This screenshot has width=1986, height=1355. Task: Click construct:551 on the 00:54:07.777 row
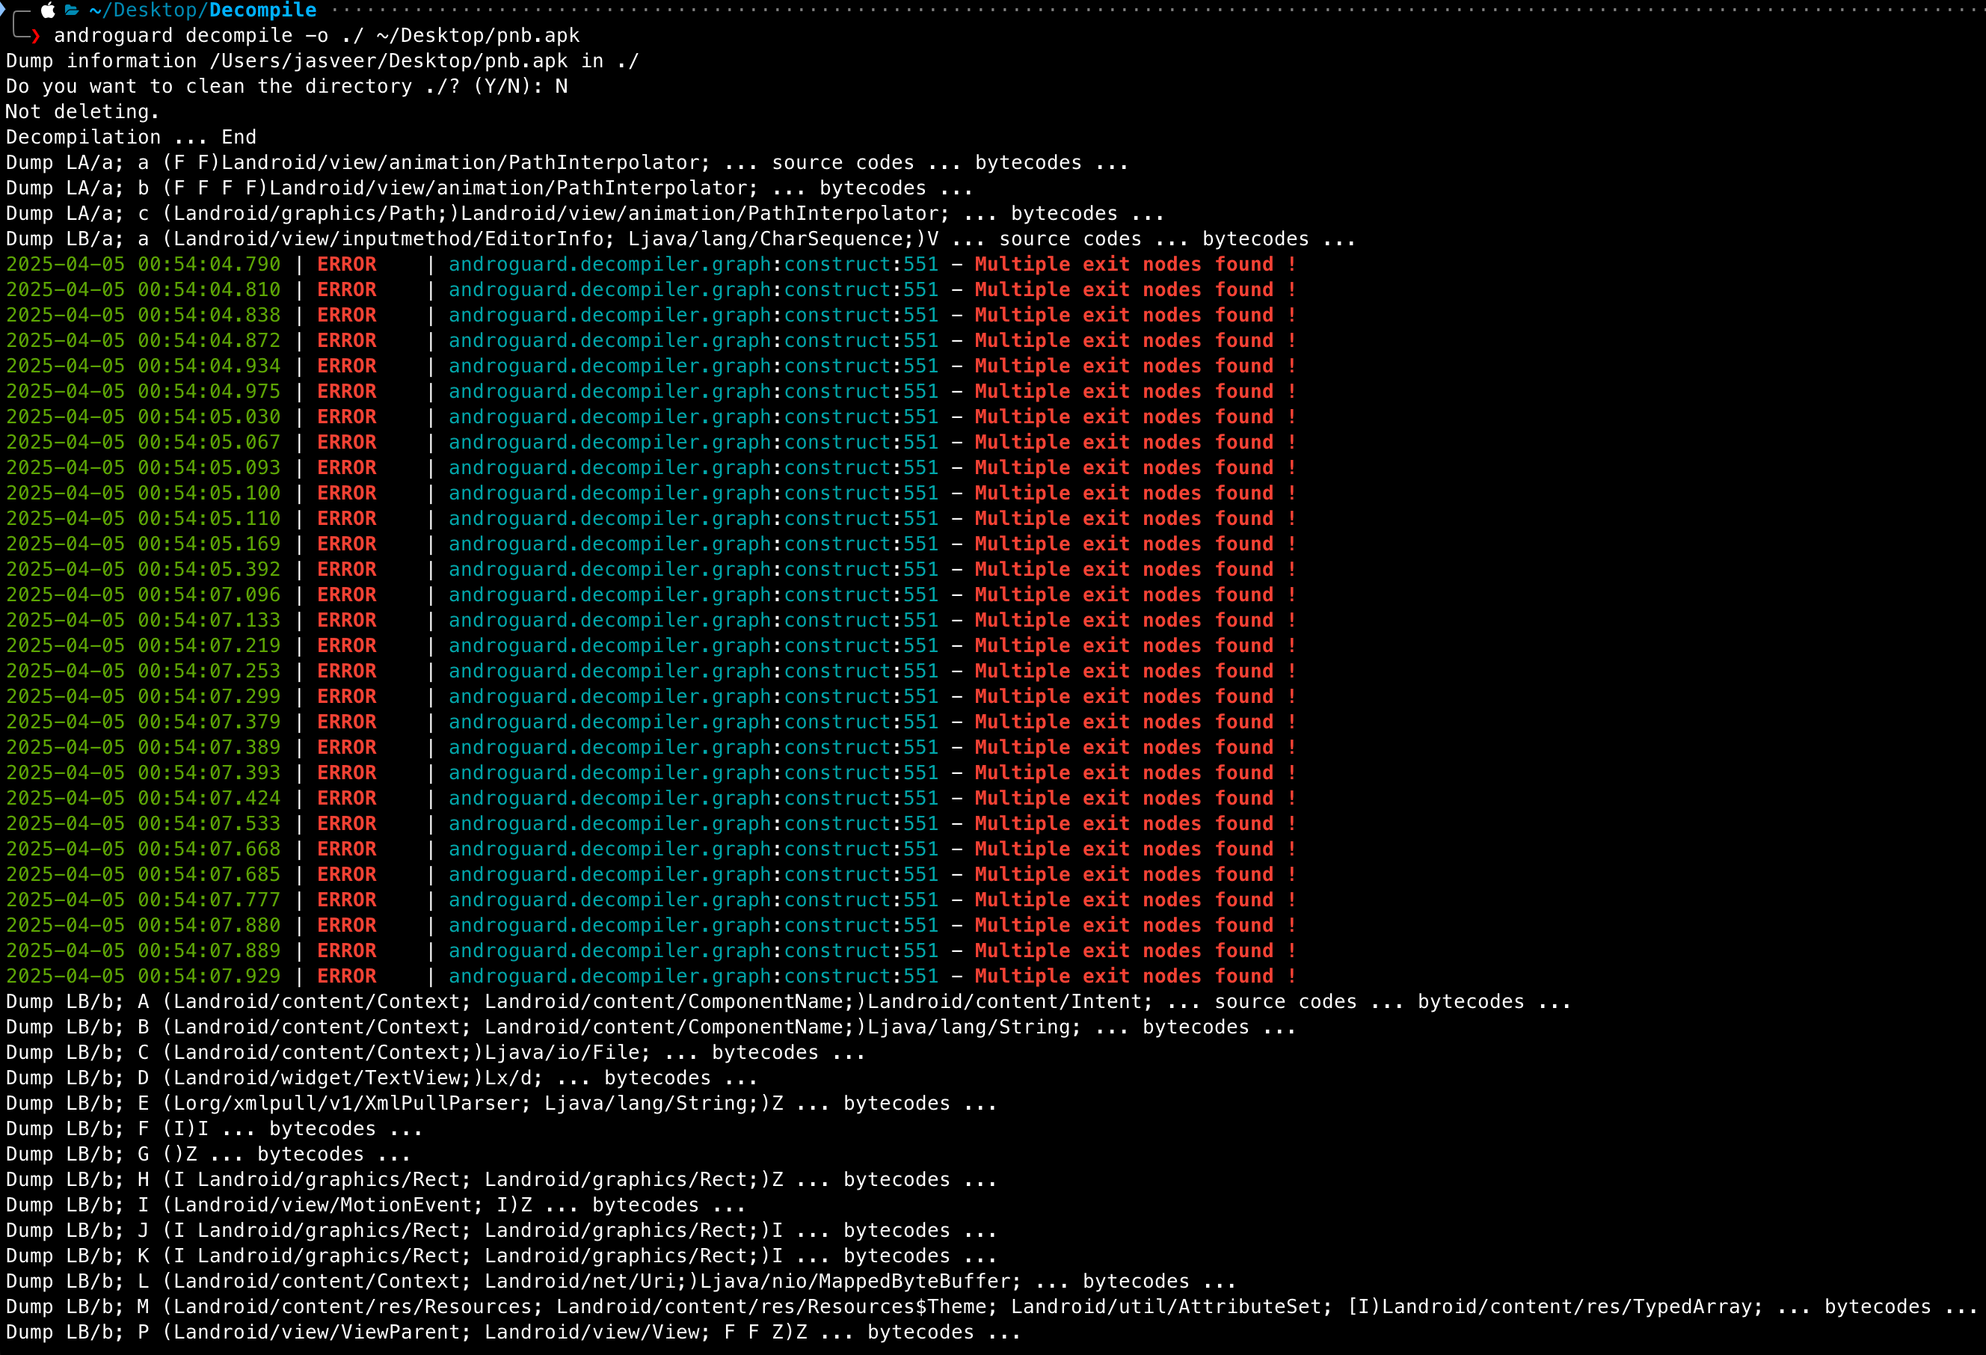coord(861,900)
